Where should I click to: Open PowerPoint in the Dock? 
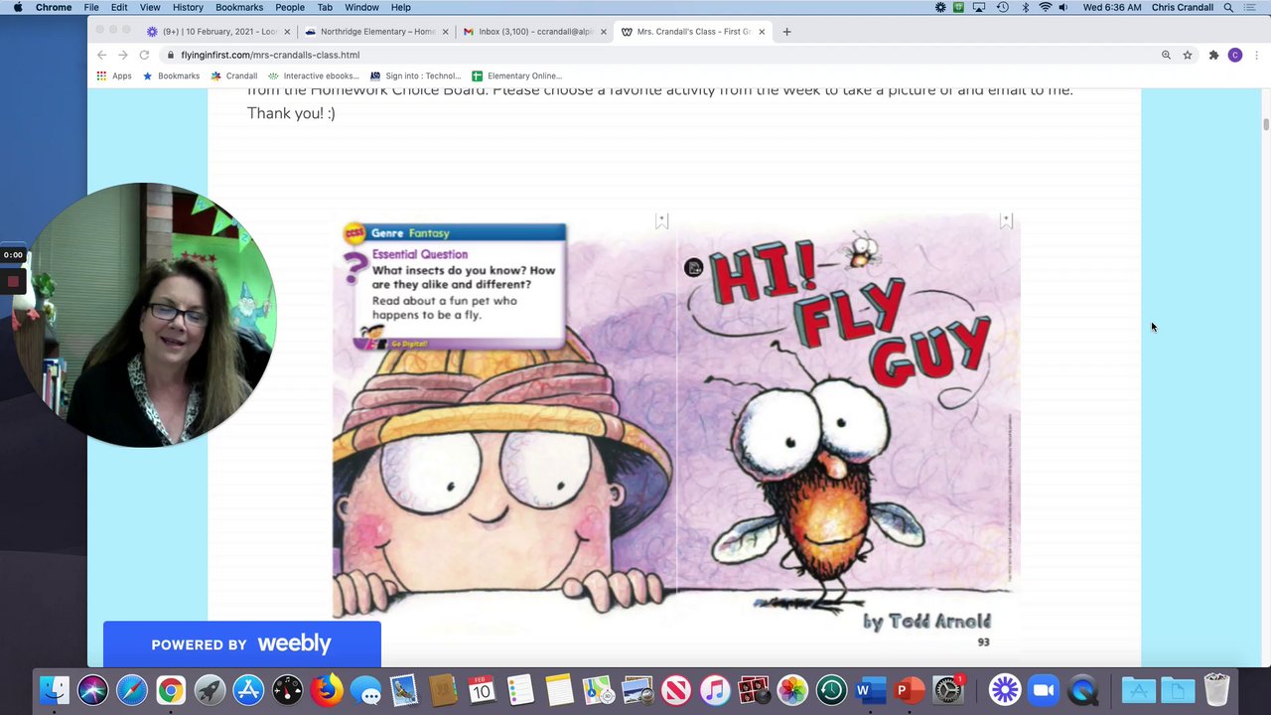pyautogui.click(x=909, y=690)
